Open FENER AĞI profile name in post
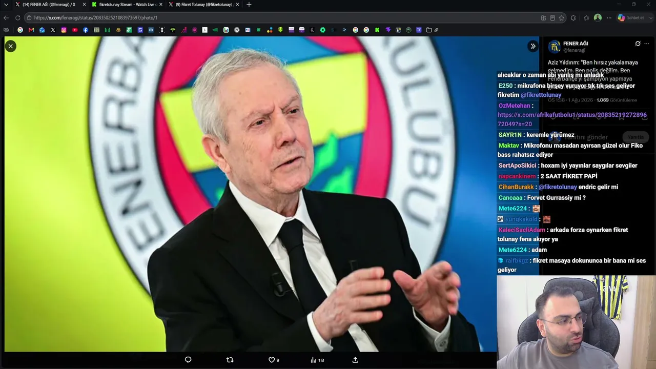This screenshot has height=369, width=656. coord(576,44)
